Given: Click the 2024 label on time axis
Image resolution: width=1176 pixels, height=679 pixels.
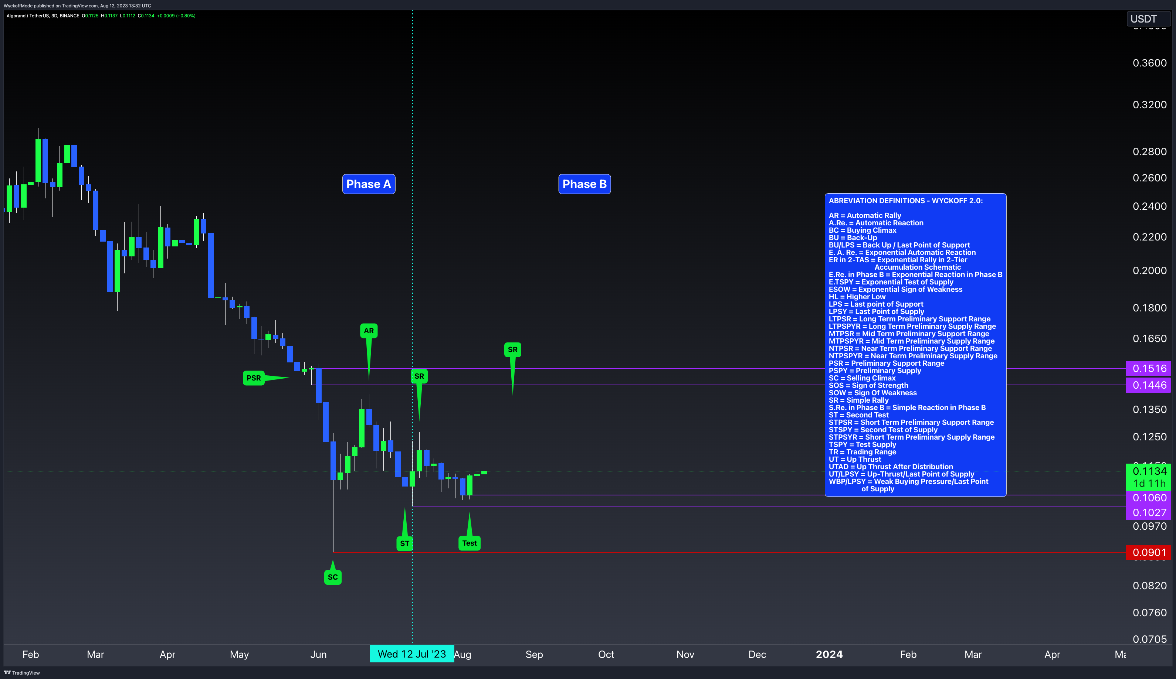Looking at the screenshot, I should tap(829, 654).
